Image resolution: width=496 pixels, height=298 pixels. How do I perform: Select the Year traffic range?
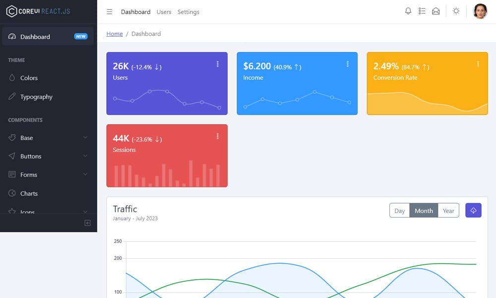[x=448, y=211]
